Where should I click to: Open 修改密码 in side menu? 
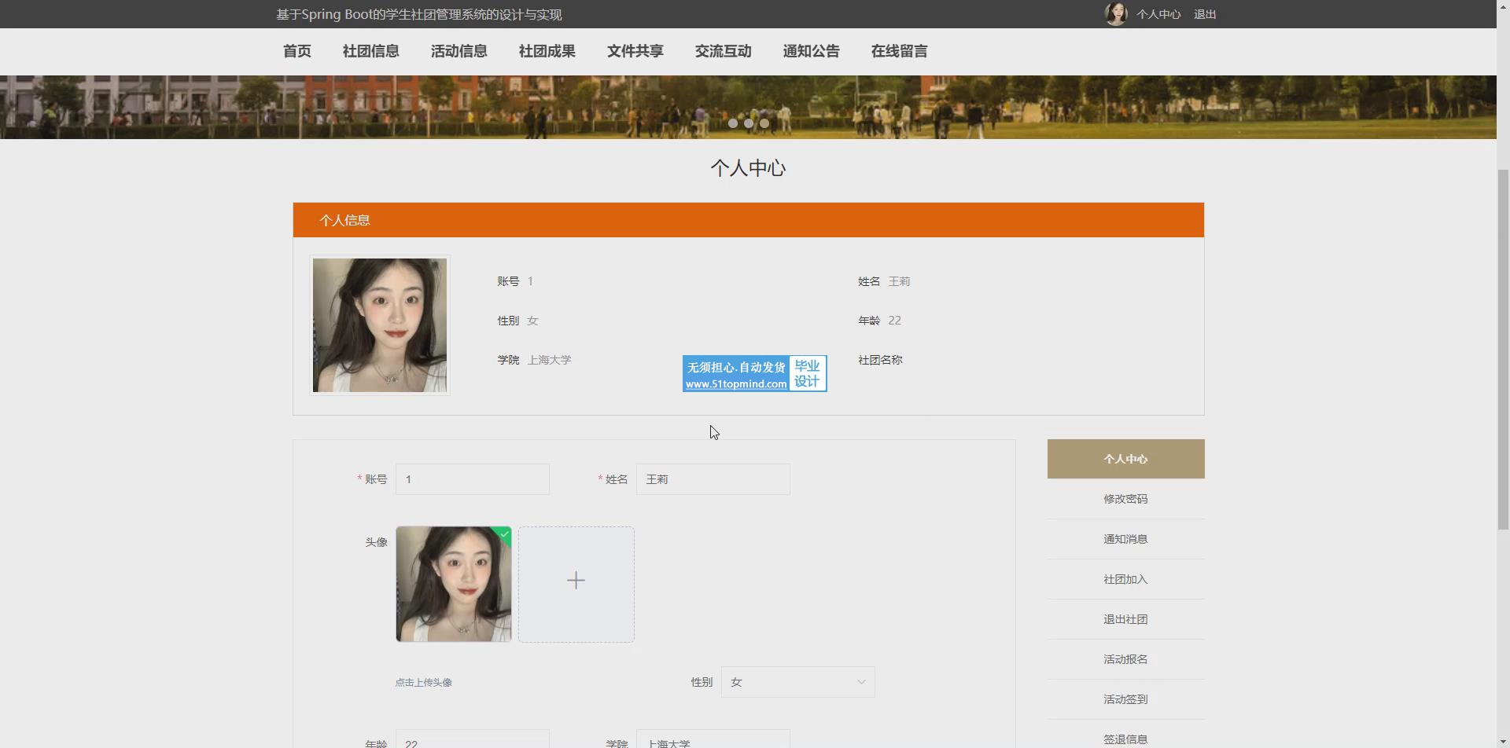coord(1125,499)
